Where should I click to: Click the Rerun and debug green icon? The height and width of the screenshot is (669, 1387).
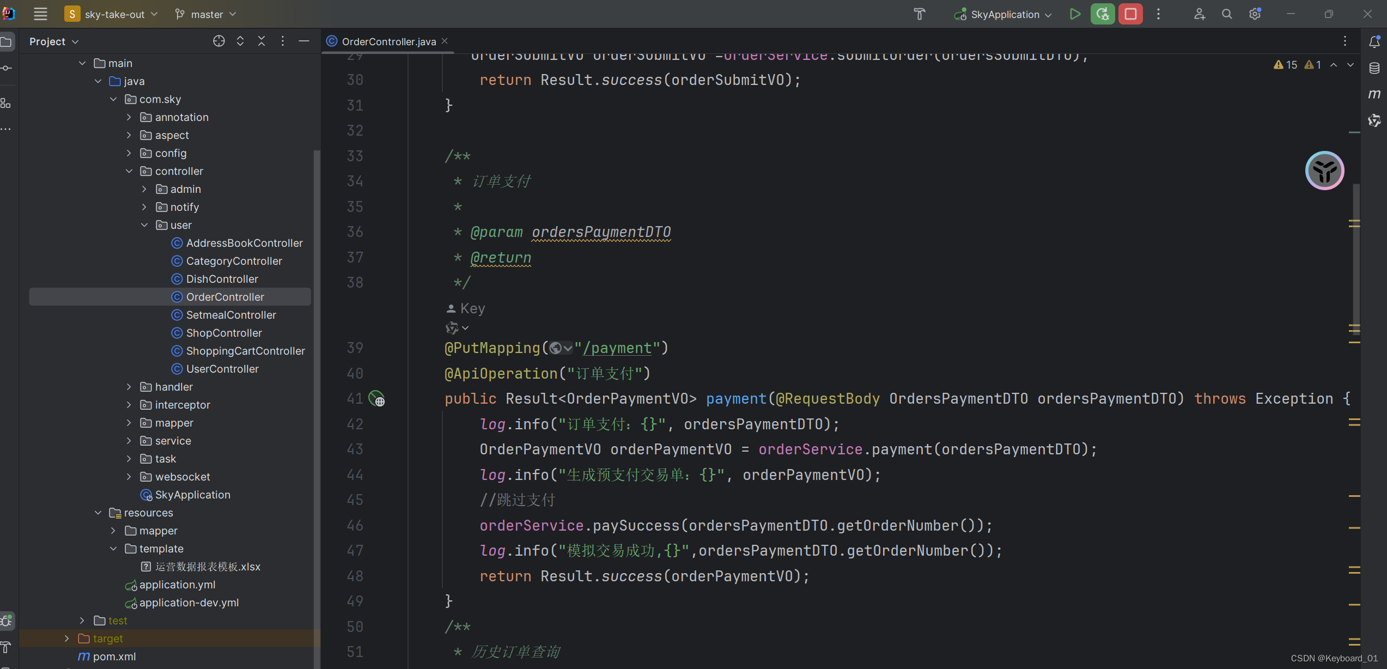click(x=1102, y=14)
